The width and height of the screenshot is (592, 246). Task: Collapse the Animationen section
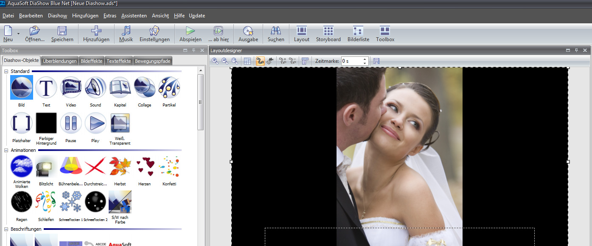point(6,150)
